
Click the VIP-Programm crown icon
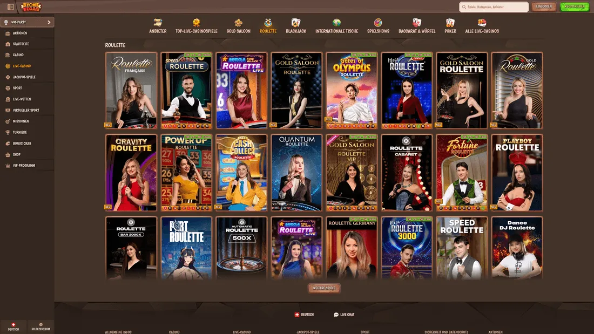[x=8, y=166]
